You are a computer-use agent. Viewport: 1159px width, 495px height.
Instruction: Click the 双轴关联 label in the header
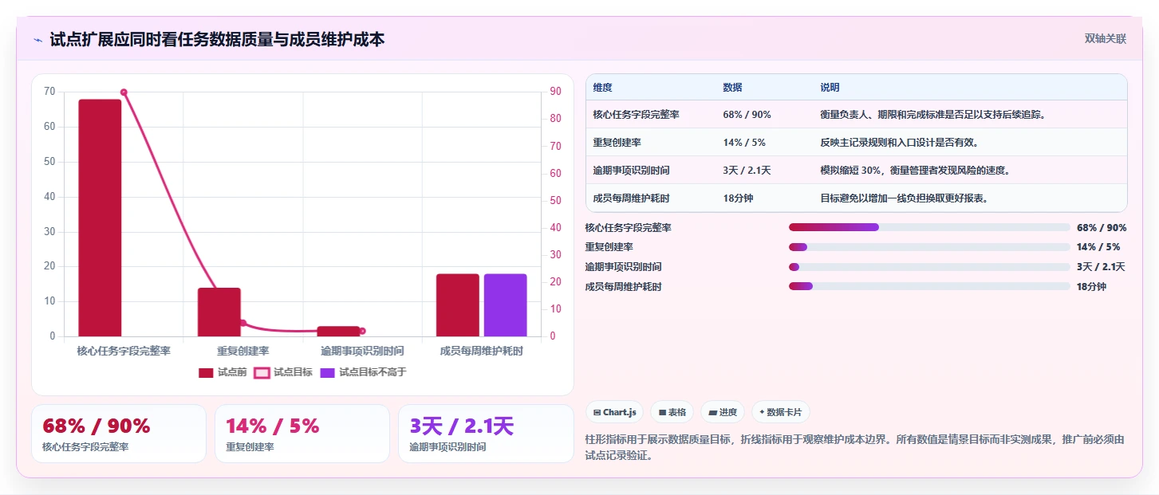click(x=1105, y=38)
